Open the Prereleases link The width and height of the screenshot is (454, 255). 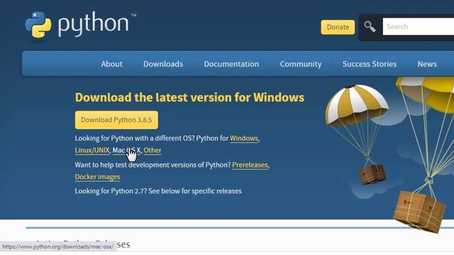coord(250,165)
